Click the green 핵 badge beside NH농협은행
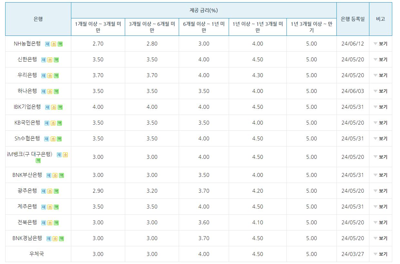The height and width of the screenshot is (264, 400). click(x=60, y=44)
